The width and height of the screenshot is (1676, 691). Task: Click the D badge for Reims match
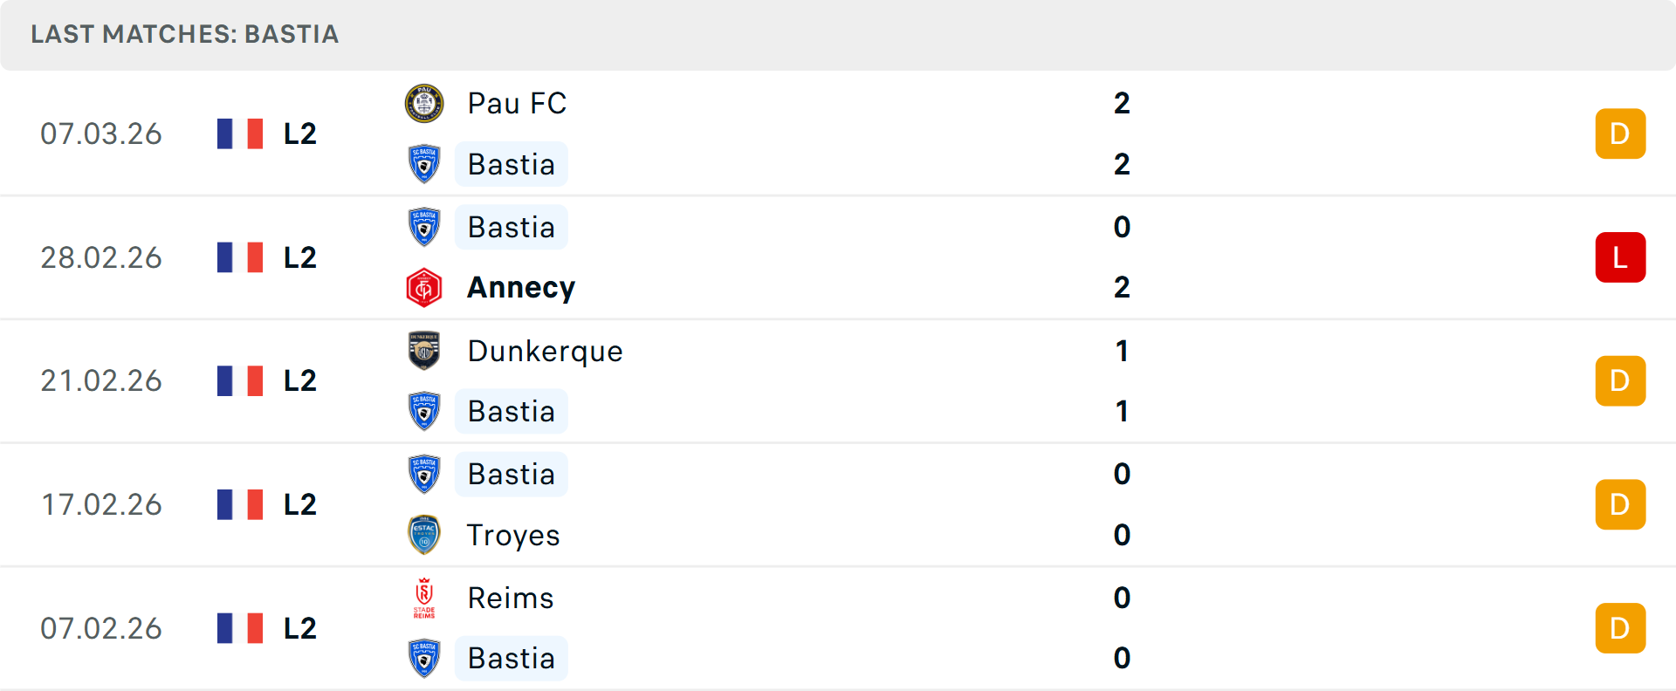pos(1620,628)
